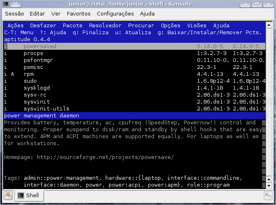Image resolution: width=276 pixels, height=205 pixels.
Task: Open aptitude's Opções menu
Action: click(x=171, y=26)
